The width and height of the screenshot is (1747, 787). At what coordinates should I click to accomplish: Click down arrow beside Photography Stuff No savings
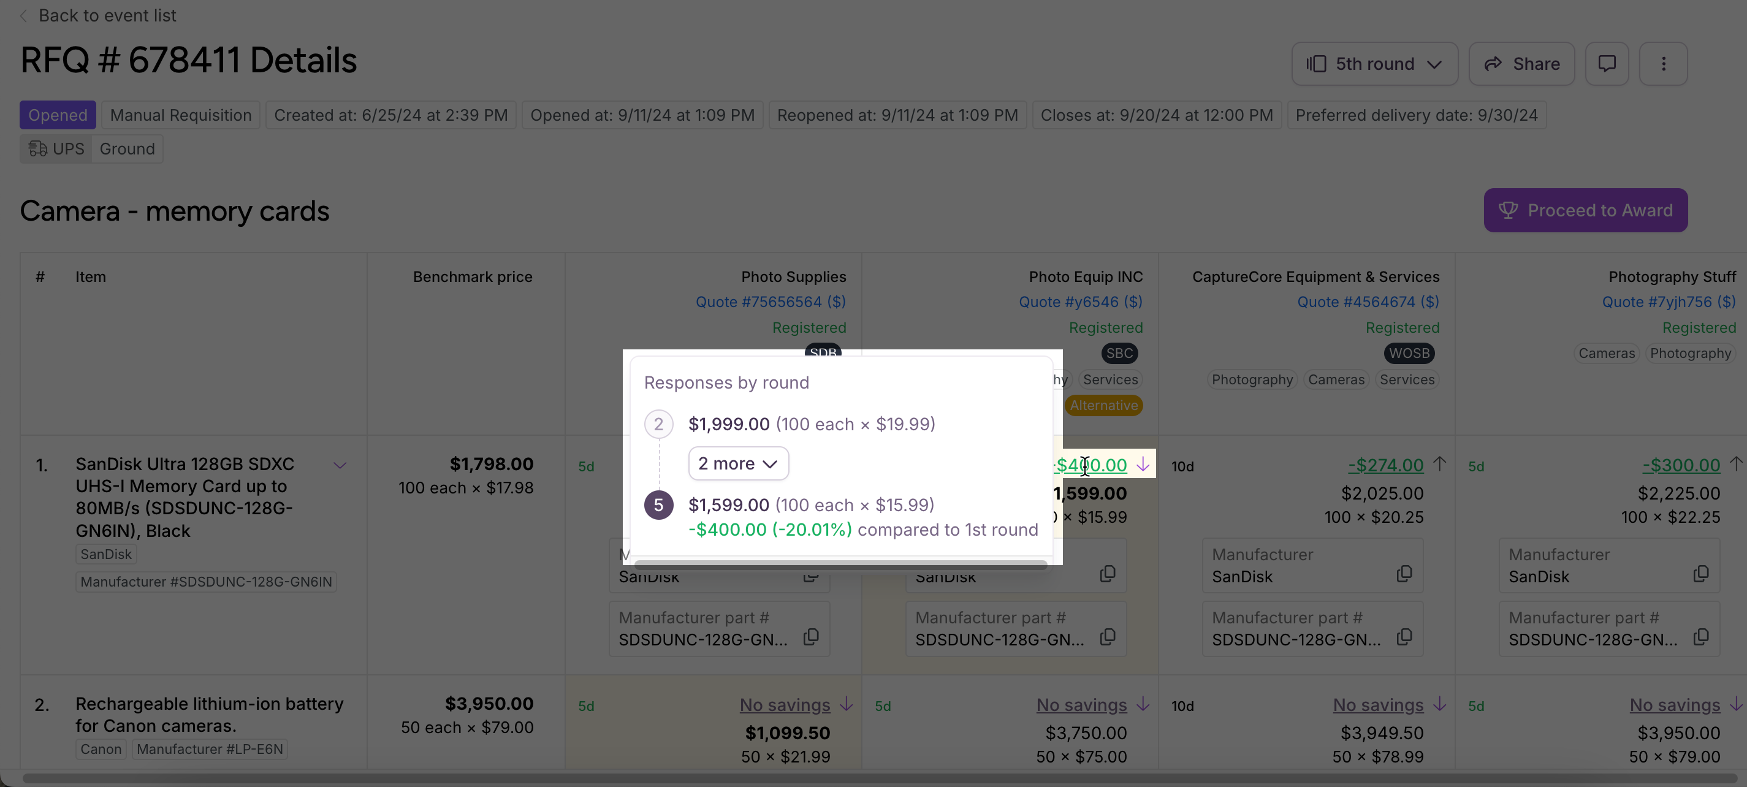[1735, 704]
